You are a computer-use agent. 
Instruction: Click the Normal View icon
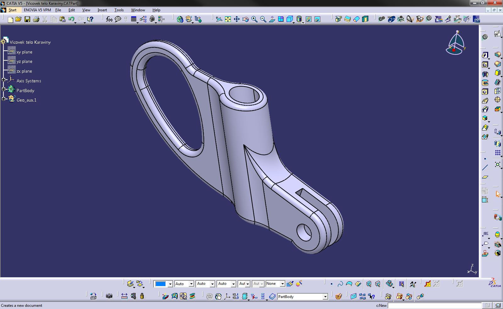click(272, 19)
